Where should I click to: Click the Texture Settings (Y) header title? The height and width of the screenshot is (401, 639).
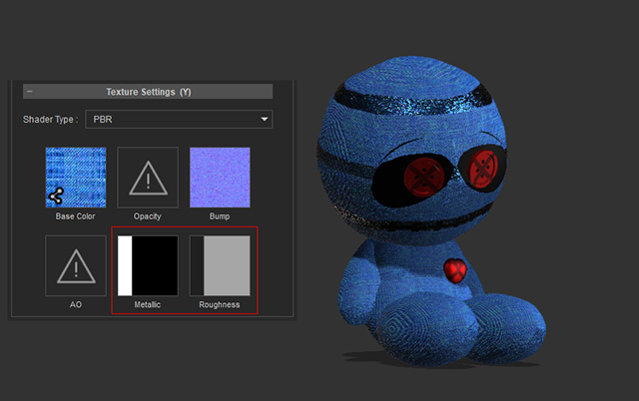149,92
